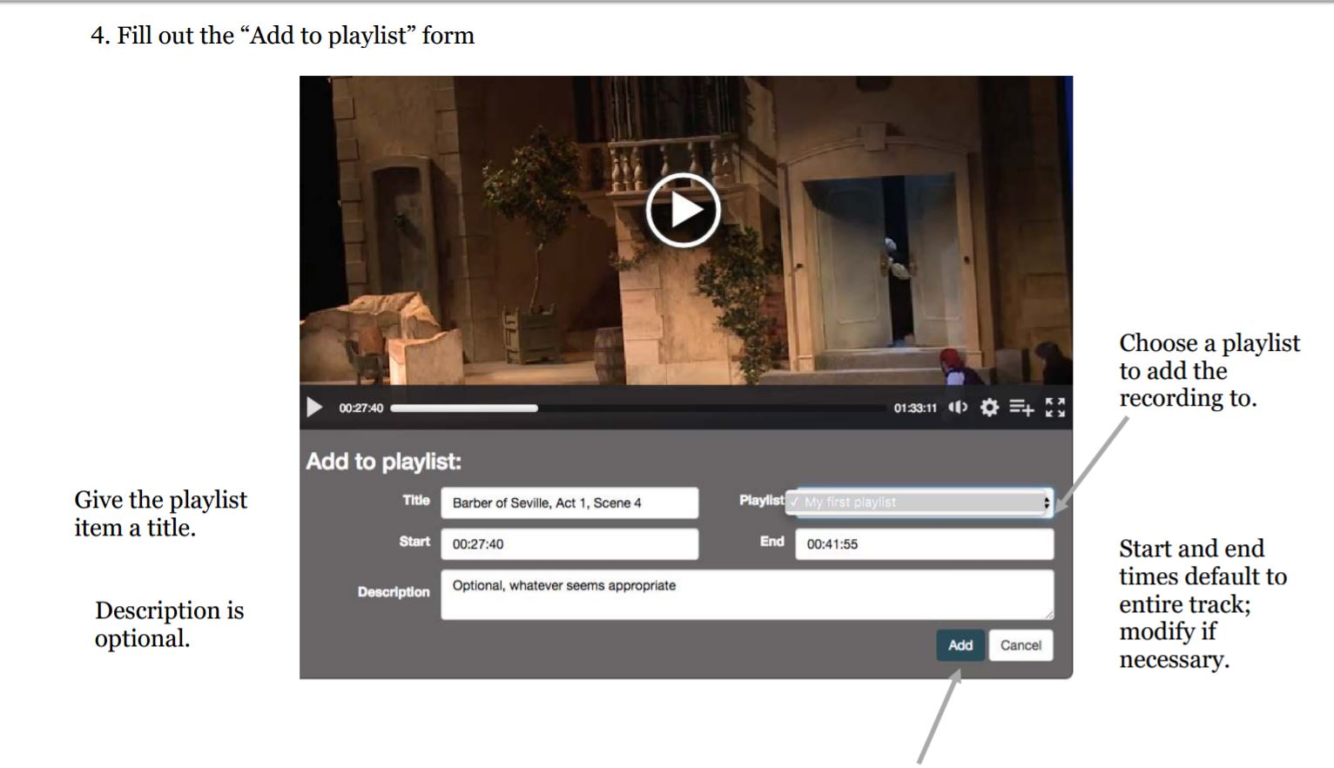Click the Cancel button
The height and width of the screenshot is (768, 1334).
[1021, 645]
